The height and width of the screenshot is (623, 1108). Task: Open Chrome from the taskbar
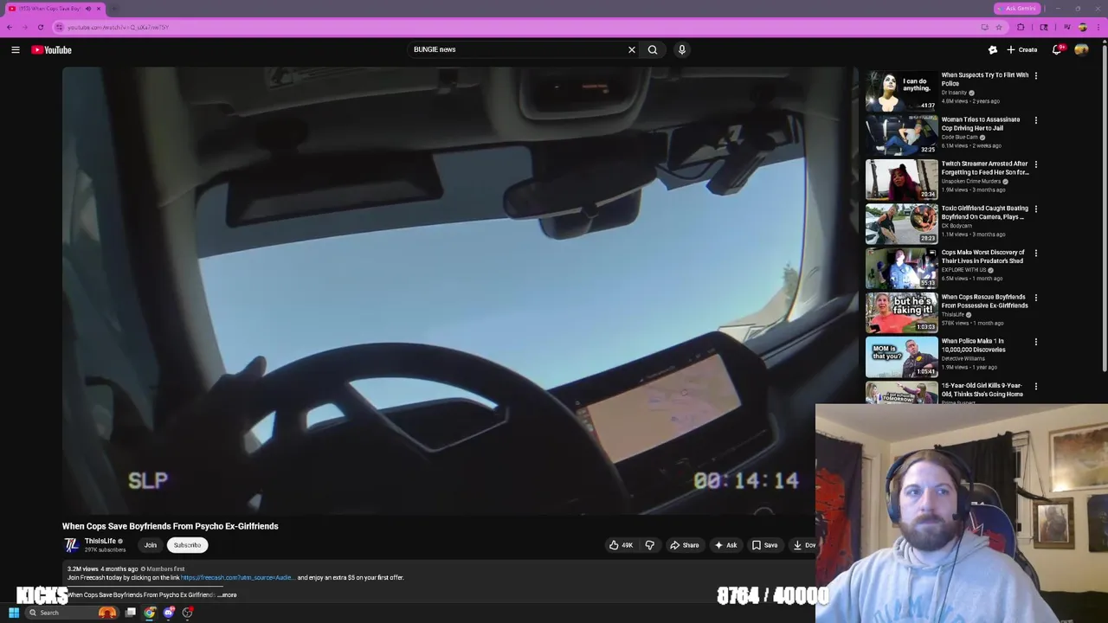150,613
